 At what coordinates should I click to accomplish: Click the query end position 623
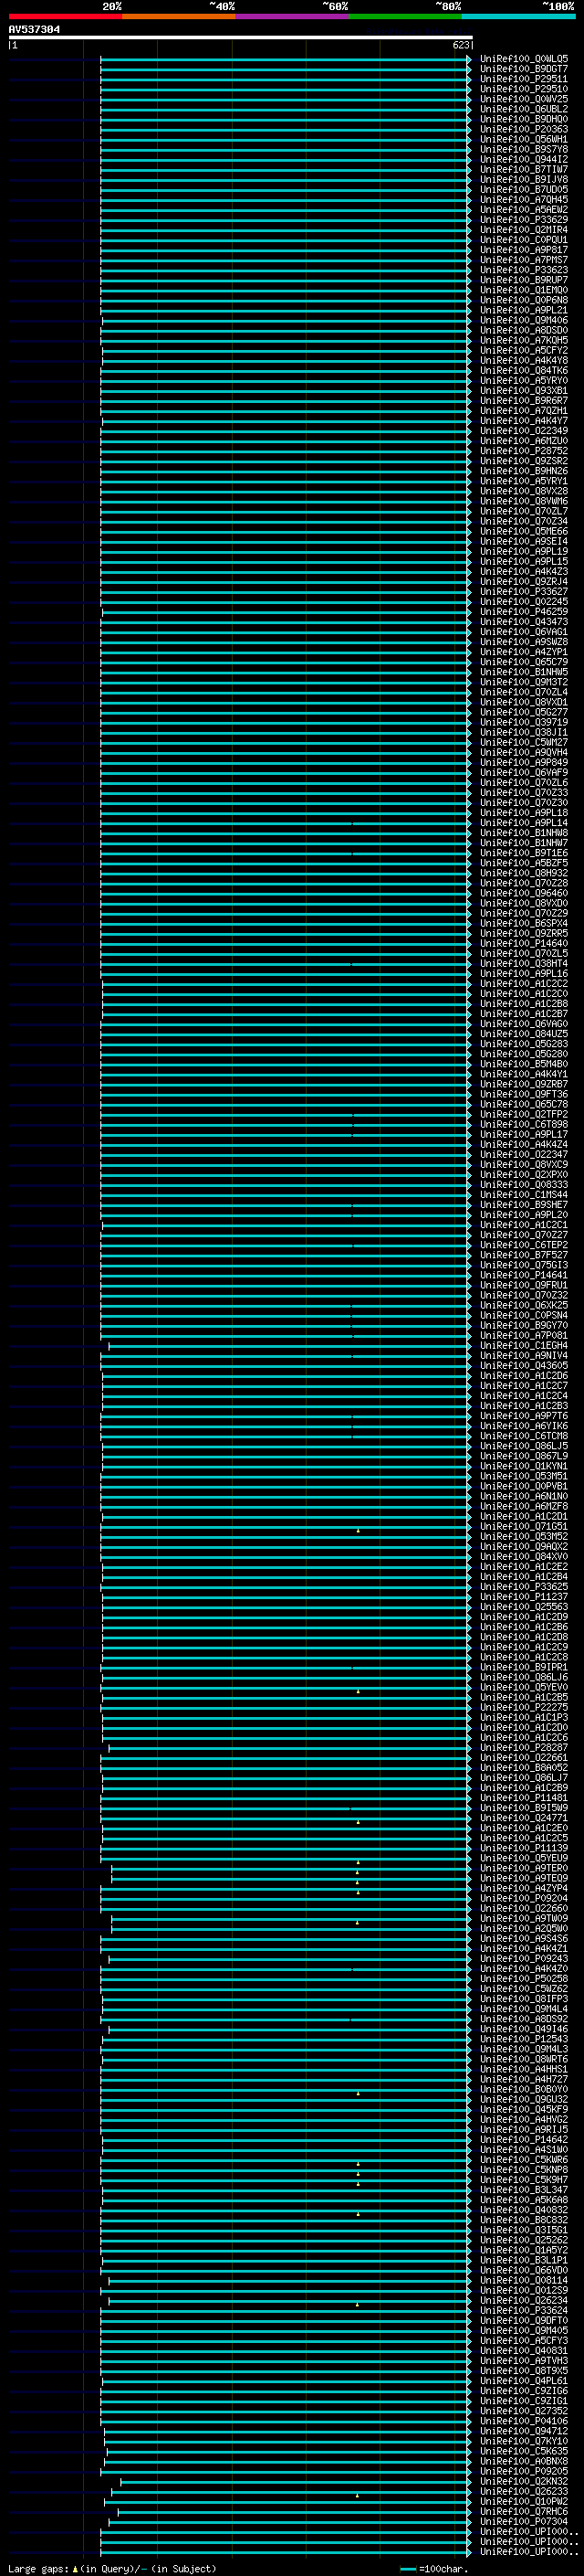[x=460, y=45]
